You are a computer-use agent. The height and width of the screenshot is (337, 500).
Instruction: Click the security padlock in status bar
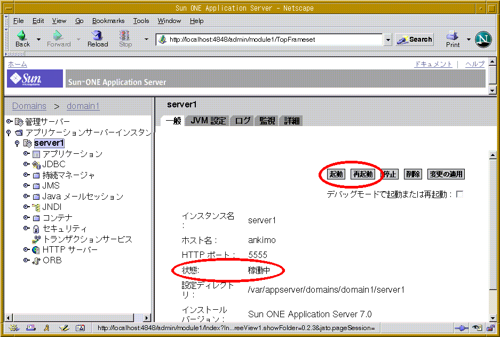(490, 328)
